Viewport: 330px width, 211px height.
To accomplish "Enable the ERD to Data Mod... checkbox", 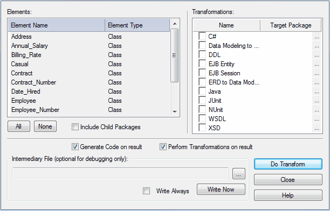I will point(202,82).
